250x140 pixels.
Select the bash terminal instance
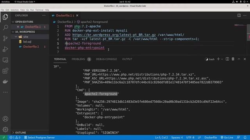tap(210, 59)
